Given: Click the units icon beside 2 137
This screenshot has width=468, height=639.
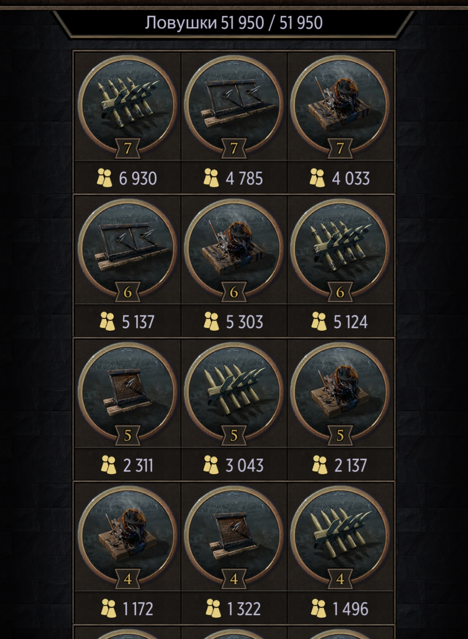Looking at the screenshot, I should point(320,464).
